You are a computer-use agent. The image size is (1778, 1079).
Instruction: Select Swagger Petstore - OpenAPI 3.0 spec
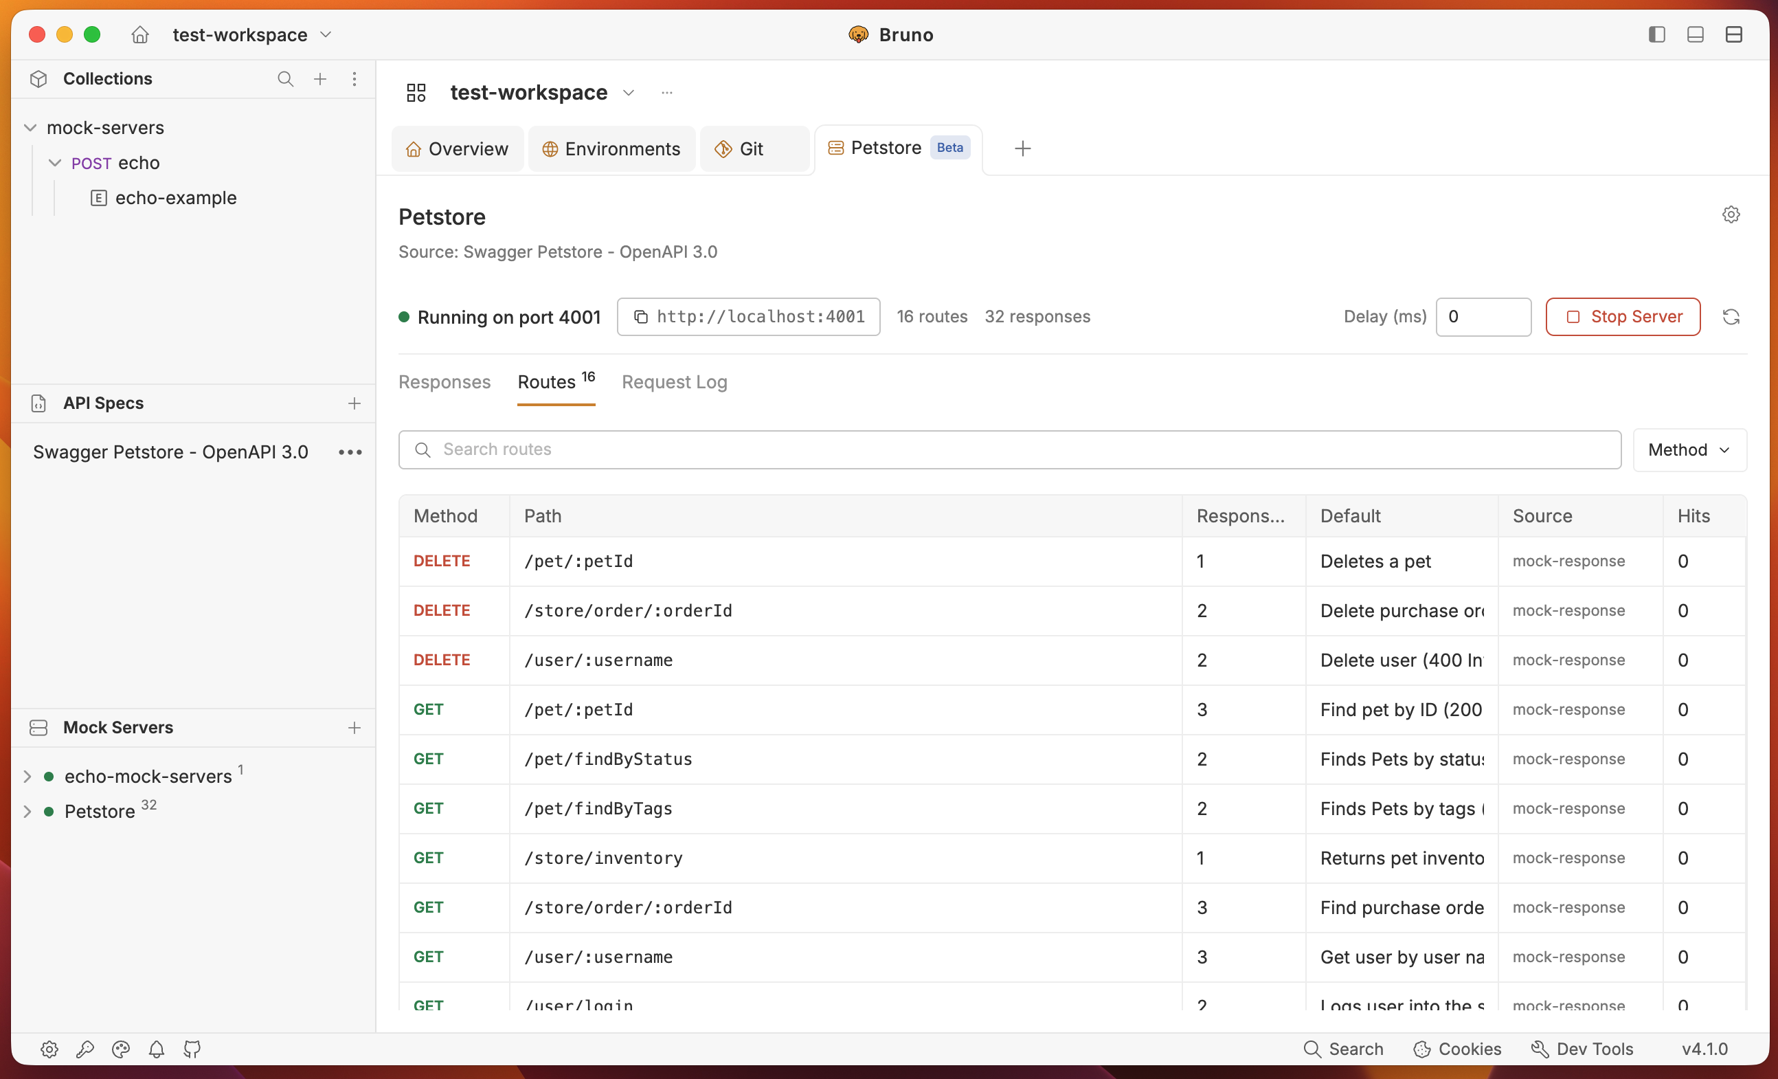click(171, 452)
